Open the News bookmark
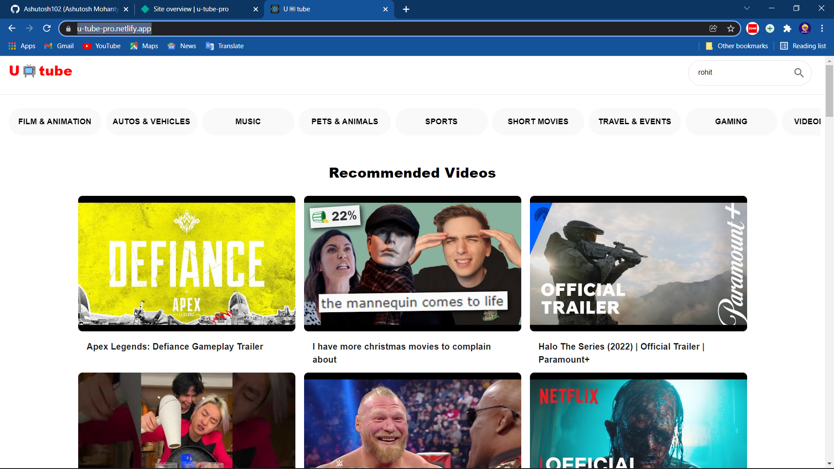The image size is (834, 469). (182, 46)
